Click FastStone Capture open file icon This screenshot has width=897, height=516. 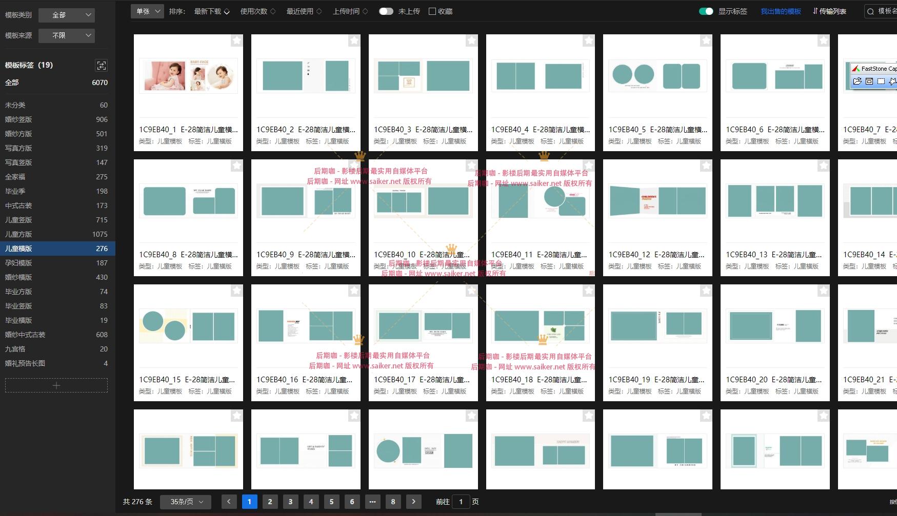pyautogui.click(x=857, y=81)
